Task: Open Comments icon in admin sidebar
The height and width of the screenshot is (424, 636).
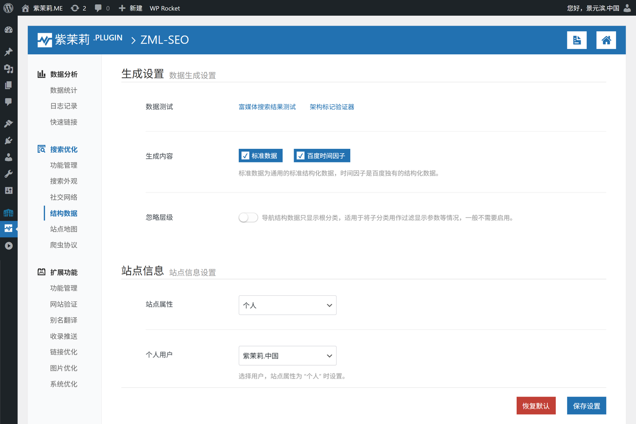Action: [x=8, y=102]
